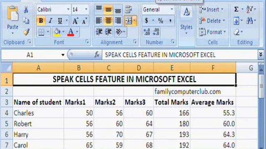Open the General number format dropdown
This screenshot has height=149, width=266.
point(172,9)
